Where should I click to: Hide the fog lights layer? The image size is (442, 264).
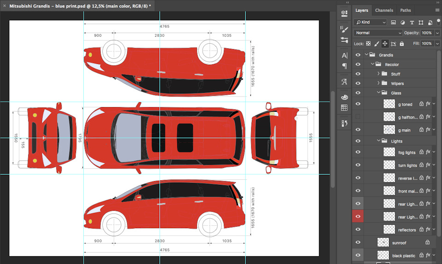click(358, 152)
